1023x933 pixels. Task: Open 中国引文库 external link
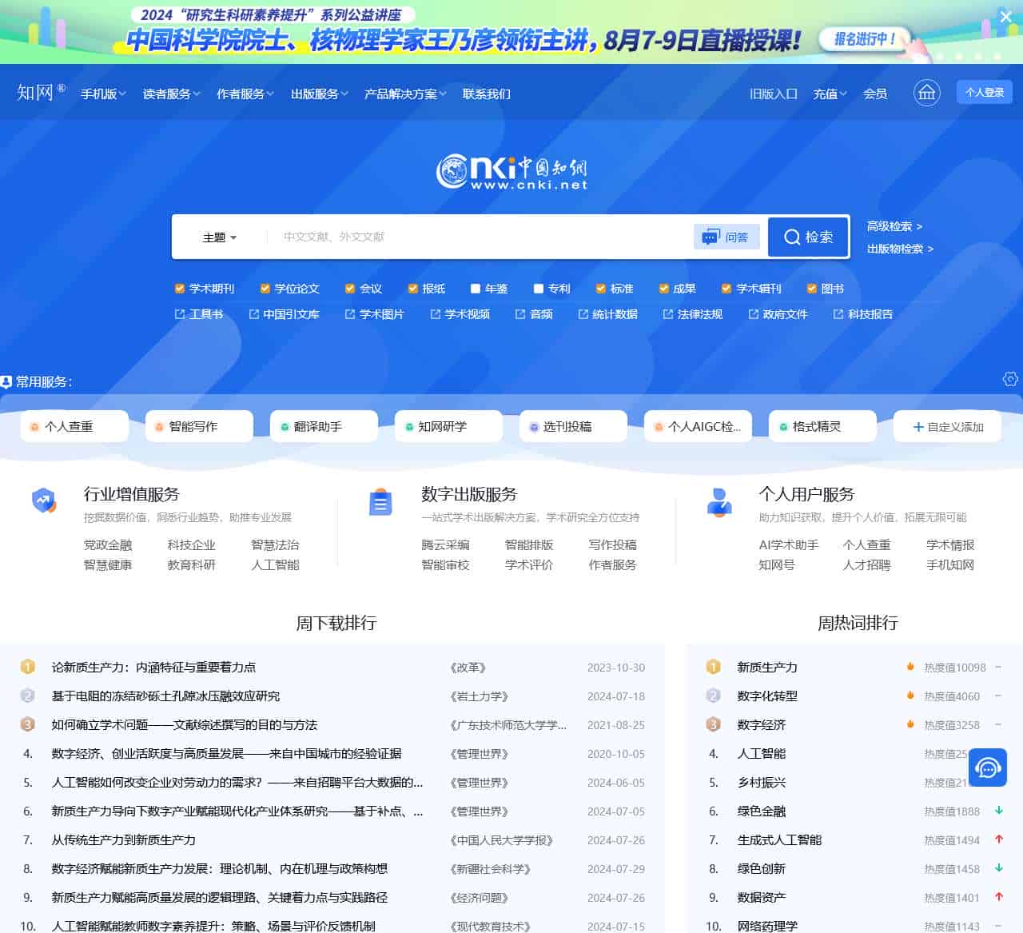pos(284,314)
